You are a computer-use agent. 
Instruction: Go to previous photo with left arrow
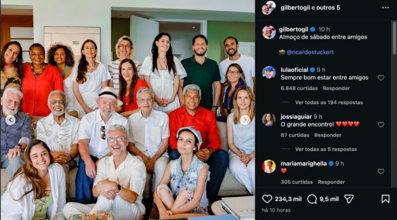(x=10, y=120)
